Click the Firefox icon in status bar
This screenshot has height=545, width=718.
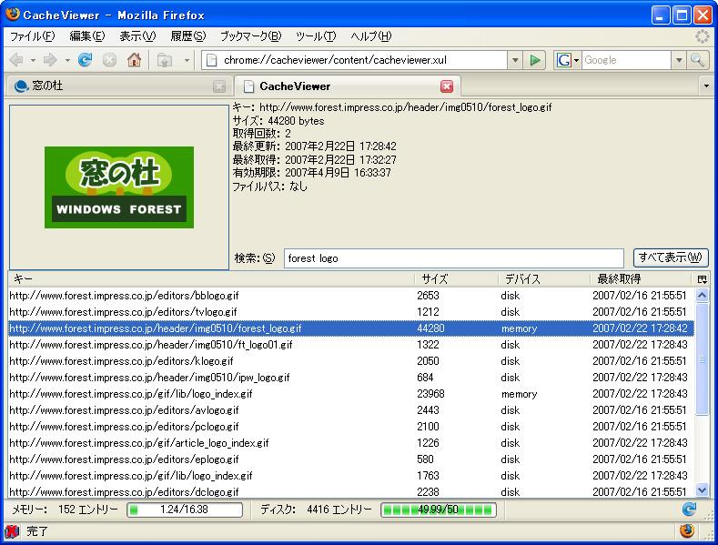click(686, 530)
